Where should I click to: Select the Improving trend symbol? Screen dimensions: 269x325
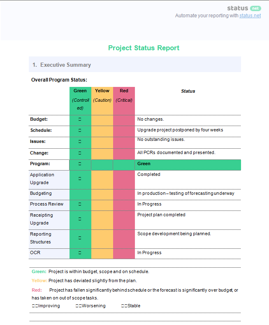point(35,306)
